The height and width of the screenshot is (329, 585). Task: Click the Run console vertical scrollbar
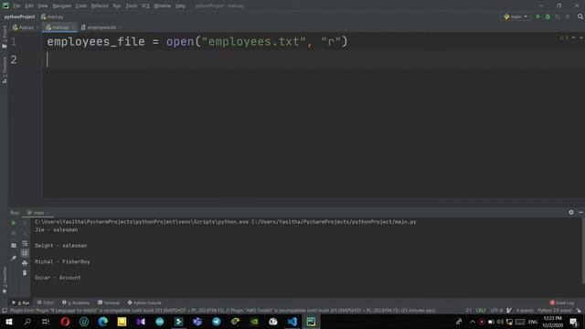click(583, 252)
